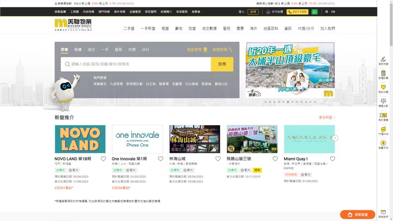Select the 代理 search tab
Image resolution: width=393 pixels, height=221 pixels.
click(x=132, y=50)
